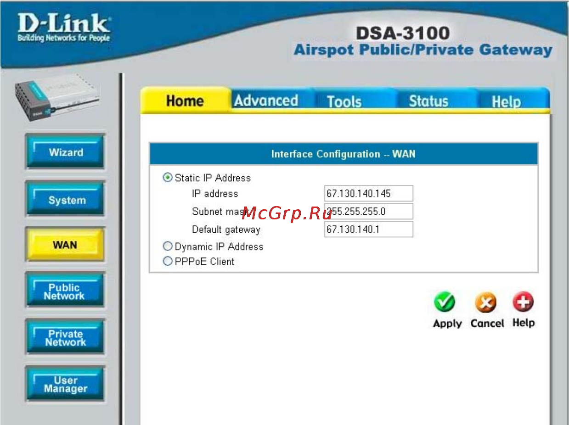Click the 'Default gateway' field label
The image size is (569, 425).
(226, 229)
